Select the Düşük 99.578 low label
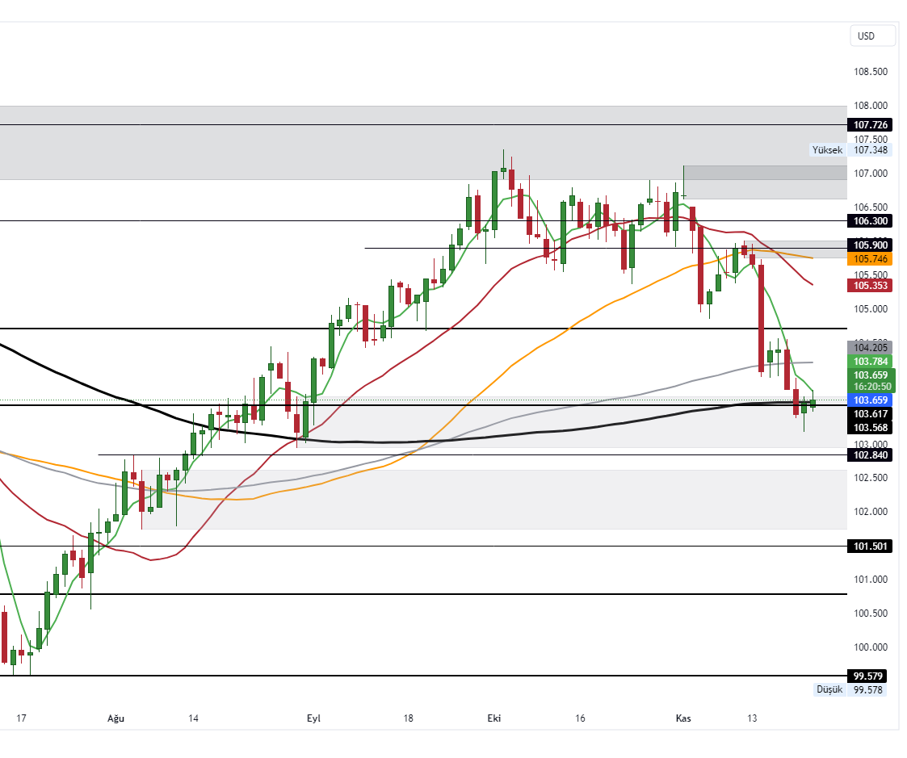Image resolution: width=907 pixels, height=758 pixels. pyautogui.click(x=850, y=689)
